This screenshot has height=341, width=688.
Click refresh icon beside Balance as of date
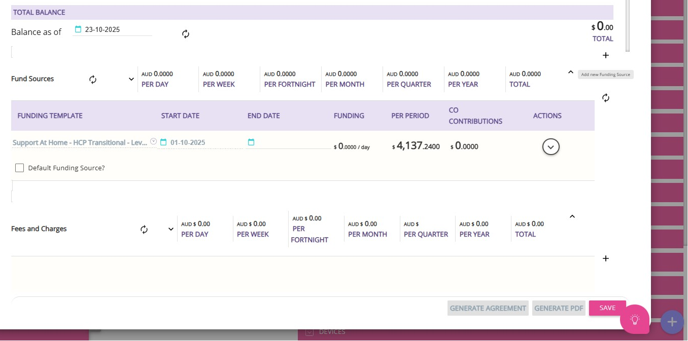click(x=186, y=34)
